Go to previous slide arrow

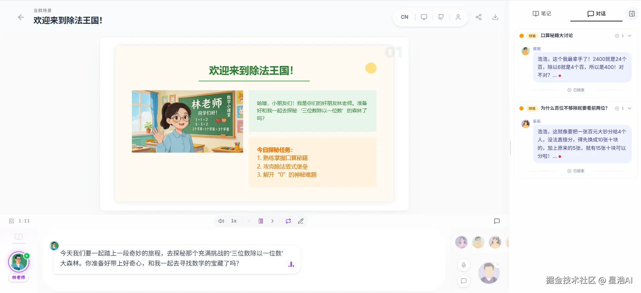249,221
